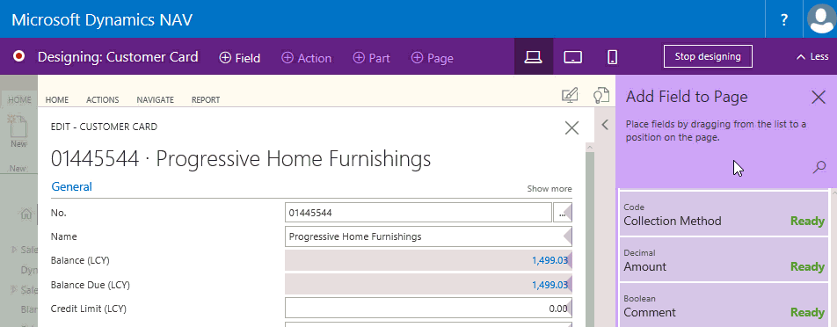
Task: Select the Amount decimal field card
Action: (724, 260)
